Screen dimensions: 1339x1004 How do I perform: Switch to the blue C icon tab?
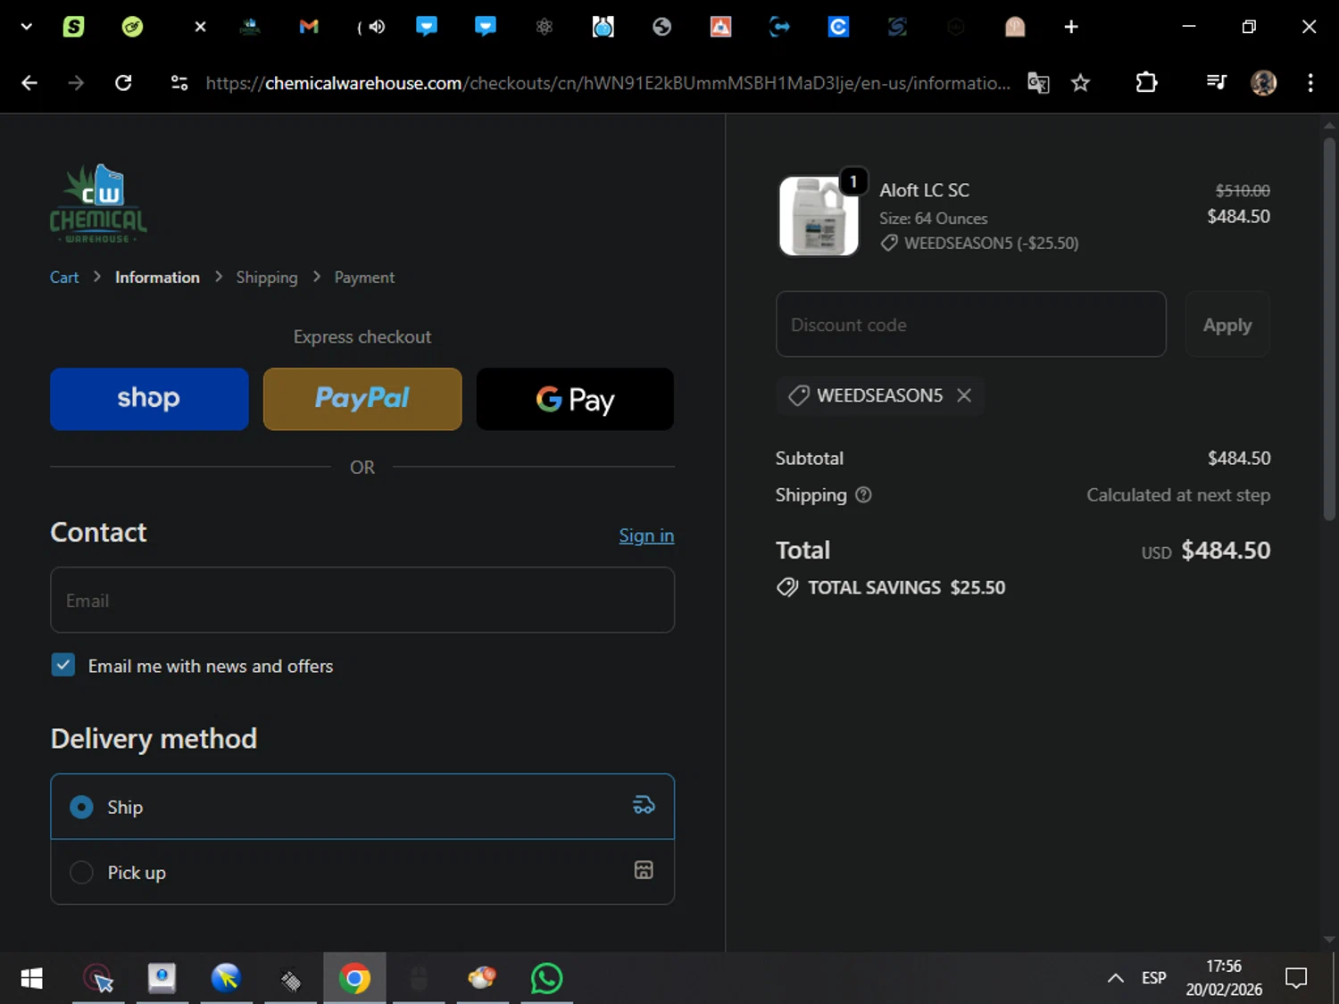[838, 27]
